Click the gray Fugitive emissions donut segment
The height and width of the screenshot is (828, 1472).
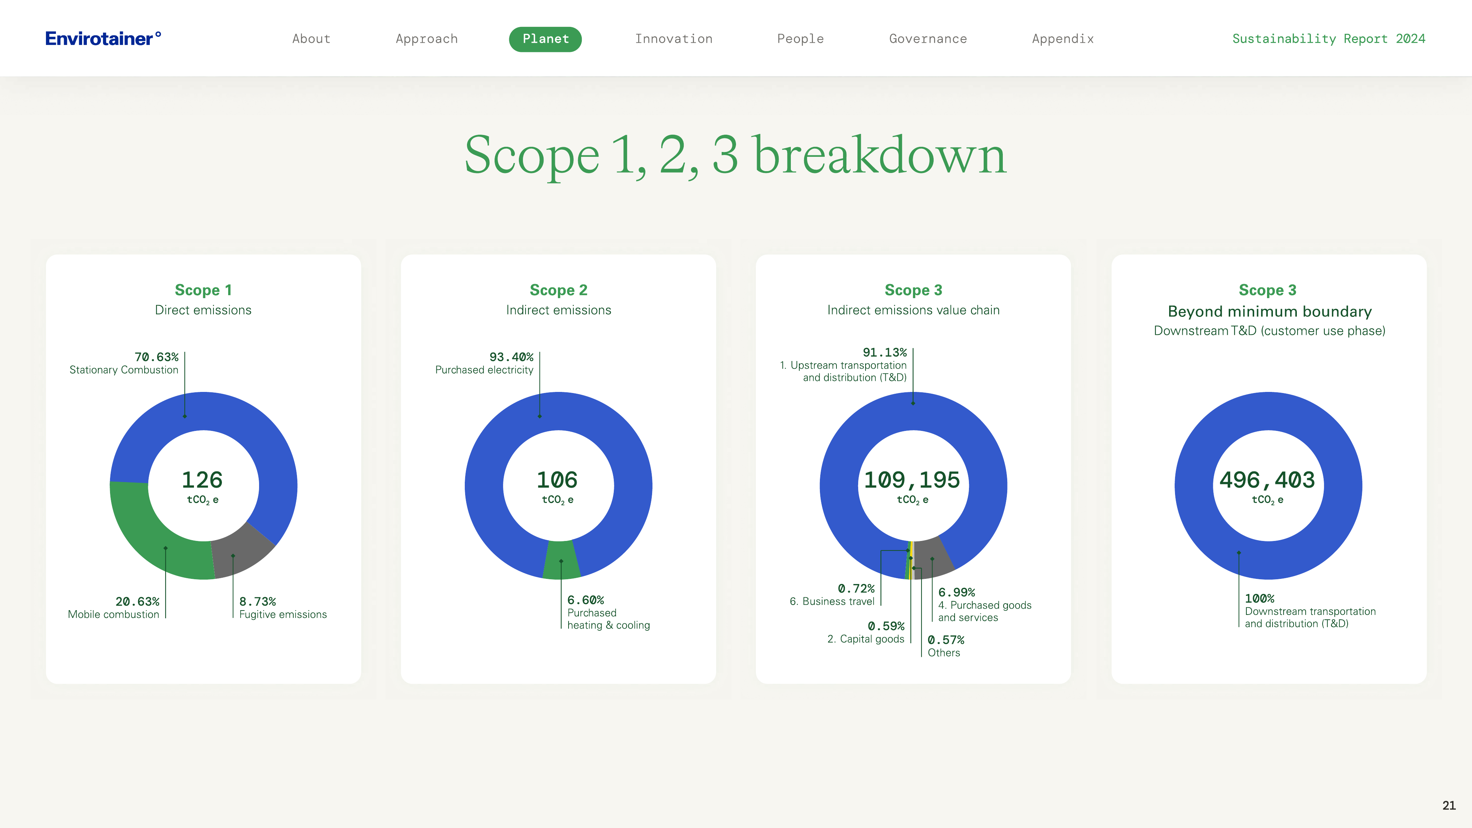[x=243, y=551]
